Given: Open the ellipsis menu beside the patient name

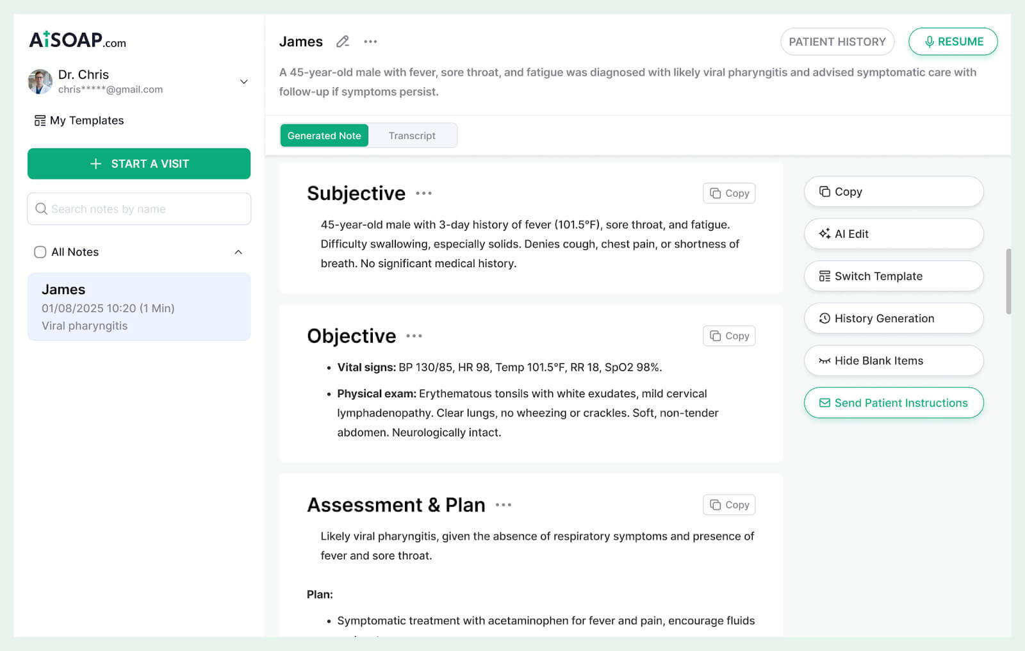Looking at the screenshot, I should pos(370,41).
